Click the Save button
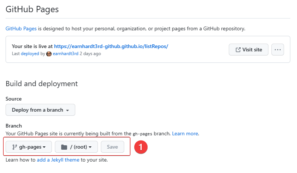 (x=112, y=147)
